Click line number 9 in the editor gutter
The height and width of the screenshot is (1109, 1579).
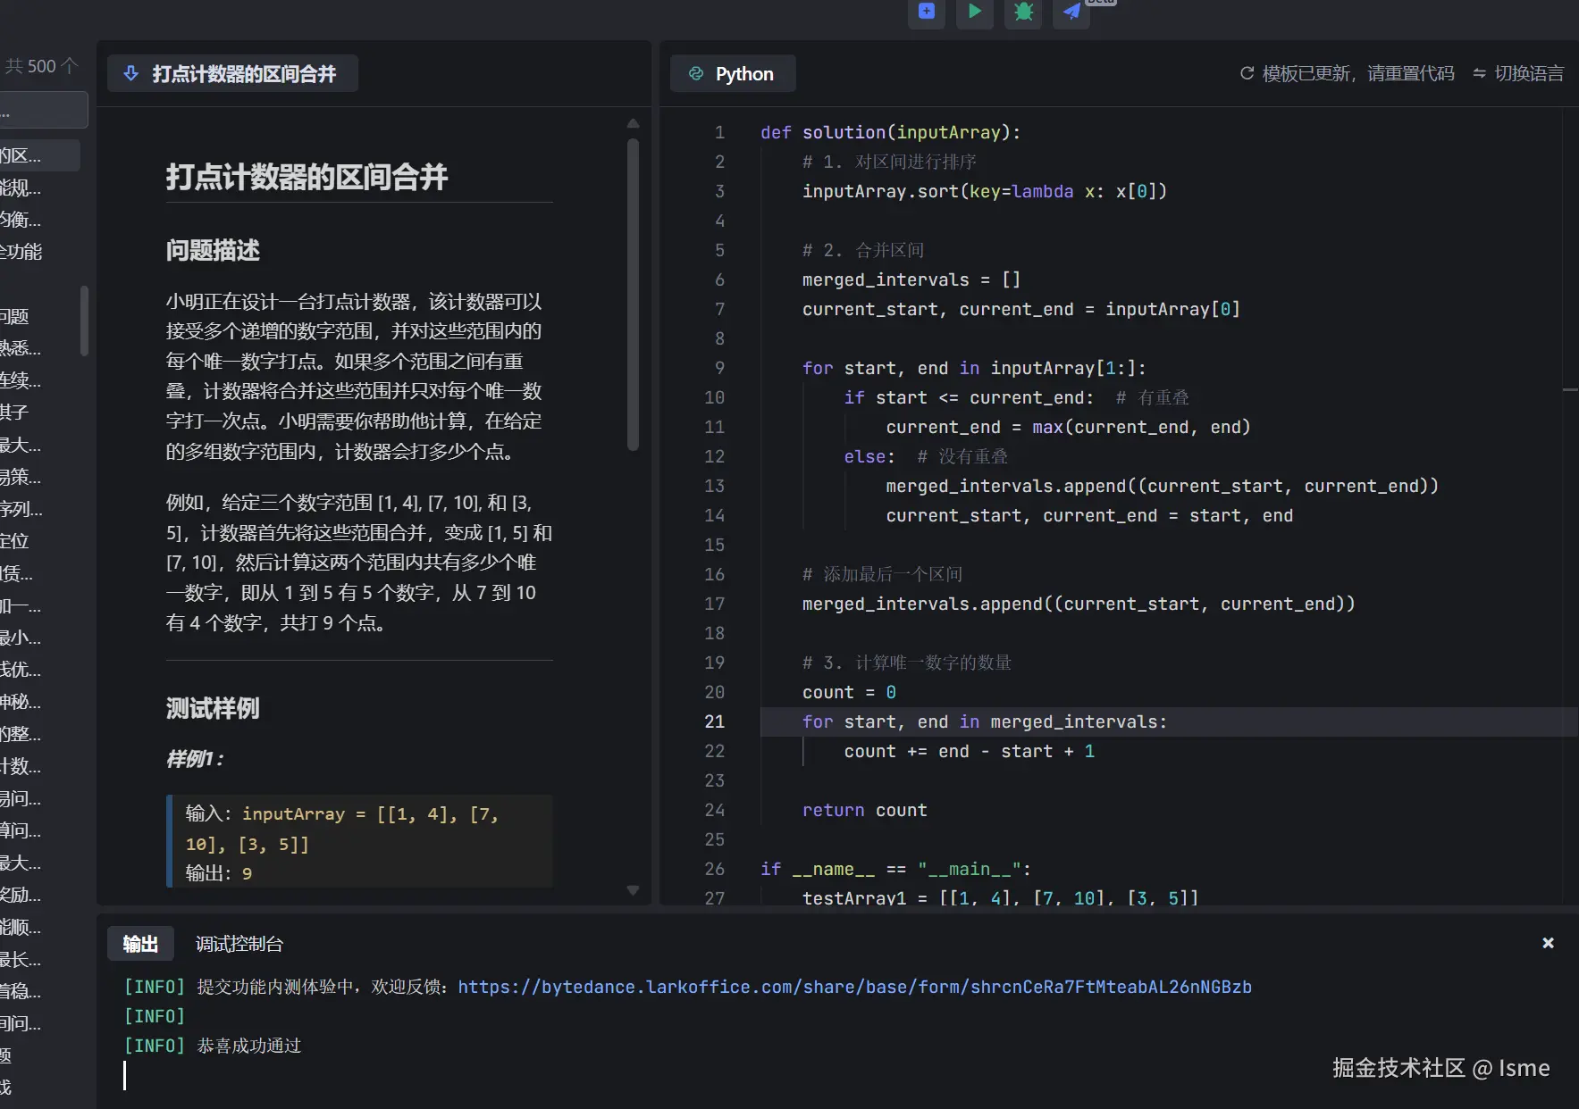pyautogui.click(x=720, y=368)
